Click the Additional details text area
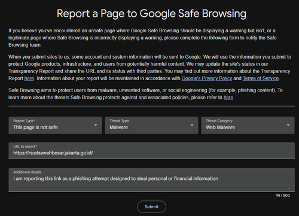 (151, 180)
